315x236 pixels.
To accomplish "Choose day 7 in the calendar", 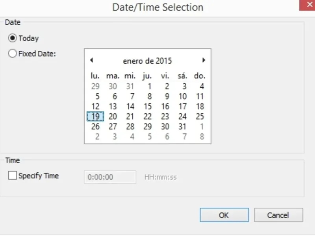I will click(132, 96).
